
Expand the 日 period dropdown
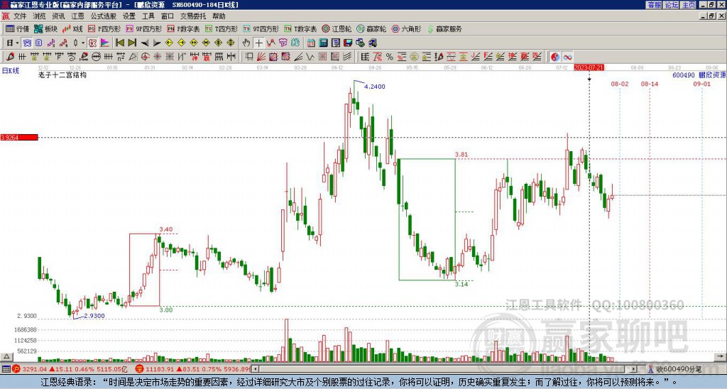[13, 43]
